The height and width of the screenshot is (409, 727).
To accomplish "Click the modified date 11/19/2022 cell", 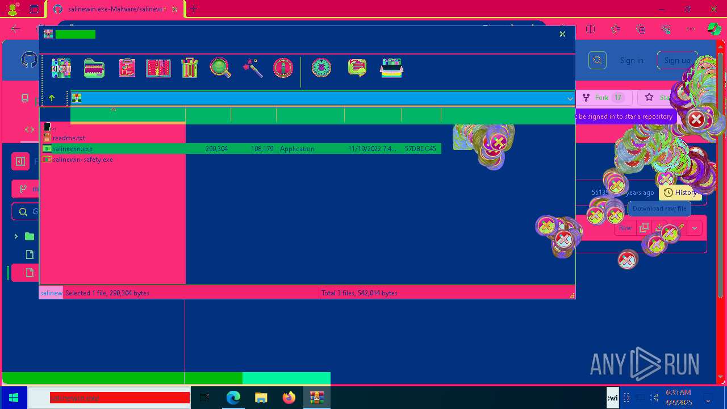I will [373, 149].
